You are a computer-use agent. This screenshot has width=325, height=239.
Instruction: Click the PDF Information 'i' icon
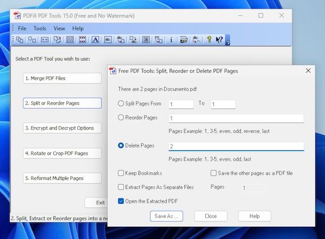(x=171, y=39)
